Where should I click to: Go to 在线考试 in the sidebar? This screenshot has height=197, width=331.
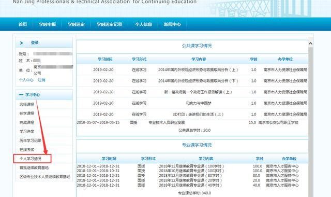[27, 150]
